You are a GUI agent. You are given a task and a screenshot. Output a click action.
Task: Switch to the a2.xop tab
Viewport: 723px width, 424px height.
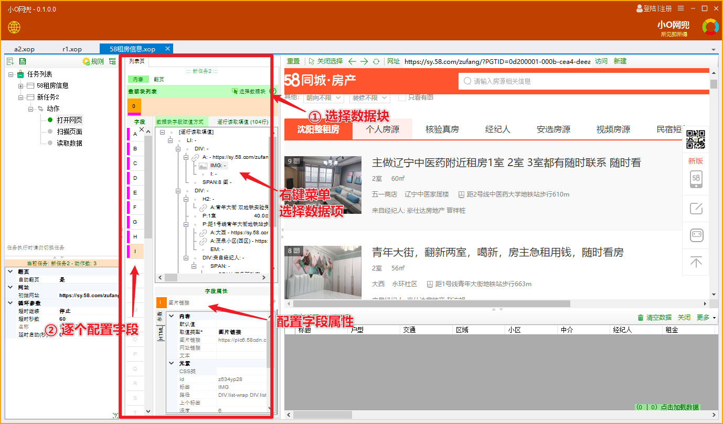pos(24,49)
